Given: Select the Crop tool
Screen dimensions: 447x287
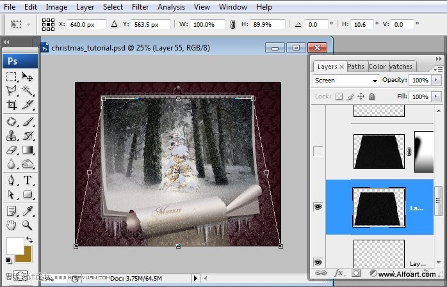Looking at the screenshot, I should [x=12, y=105].
